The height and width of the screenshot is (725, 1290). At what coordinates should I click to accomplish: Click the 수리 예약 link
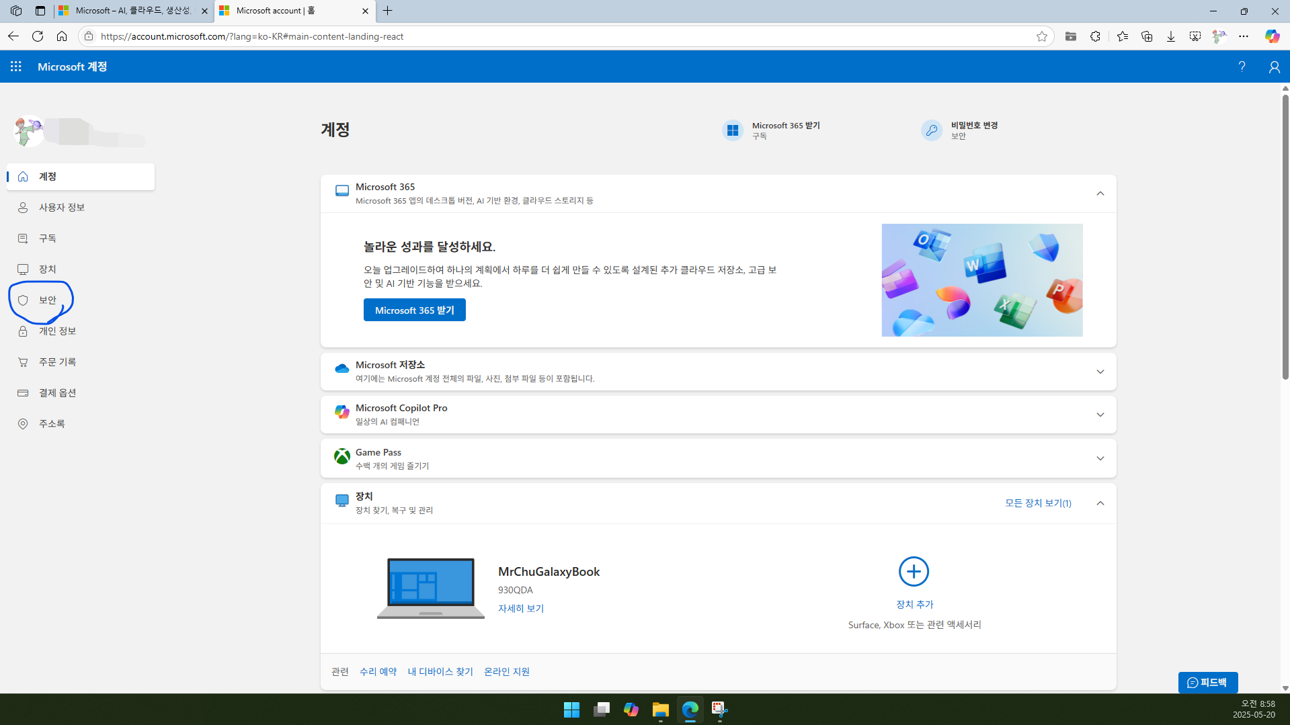coord(378,671)
